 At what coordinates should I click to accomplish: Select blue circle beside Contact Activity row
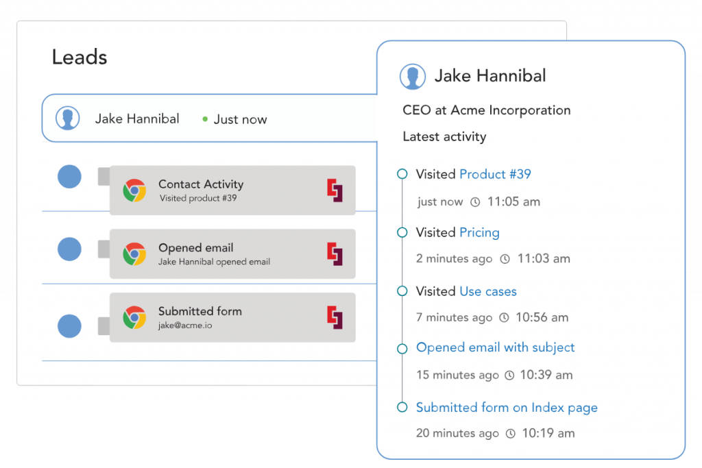pyautogui.click(x=69, y=176)
